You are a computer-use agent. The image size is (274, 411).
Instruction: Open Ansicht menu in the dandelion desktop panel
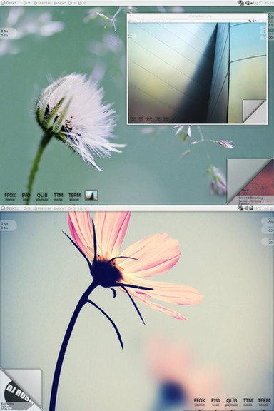(59, 3)
